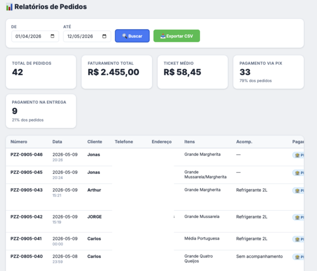The width and height of the screenshot is (317, 271).
Task: Click Refrigerante 2L in Arthur's row
Action: click(252, 190)
